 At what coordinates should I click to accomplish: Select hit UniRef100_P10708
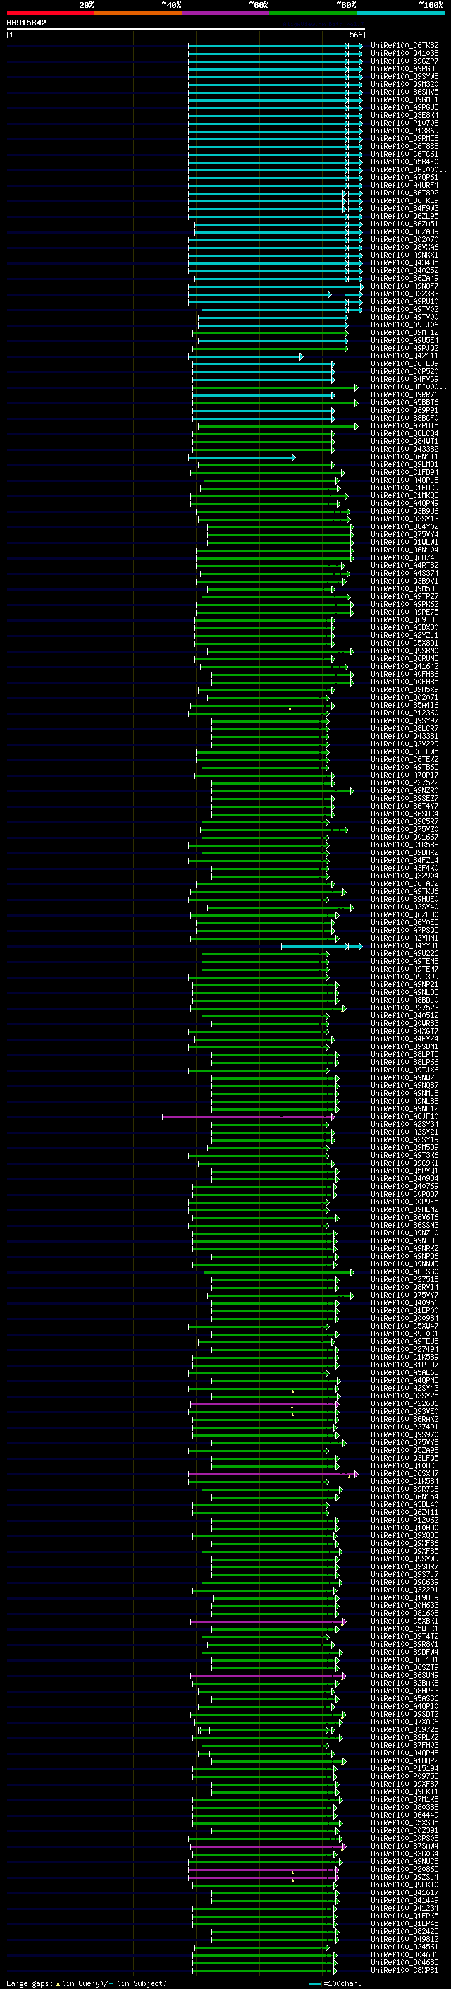click(x=404, y=123)
